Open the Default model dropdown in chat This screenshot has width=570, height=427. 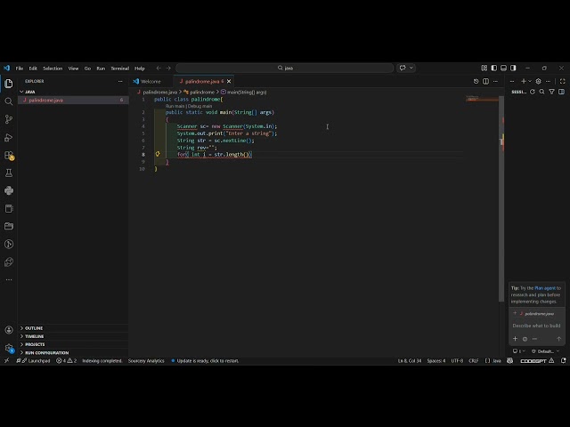pyautogui.click(x=545, y=351)
